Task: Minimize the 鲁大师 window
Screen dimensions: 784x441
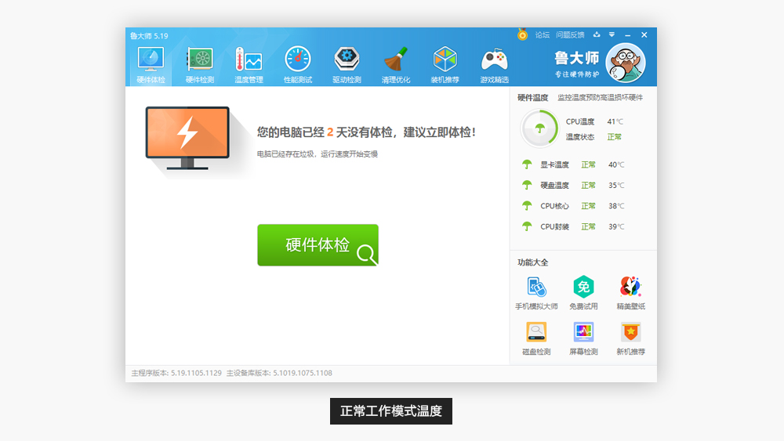Action: tap(627, 35)
